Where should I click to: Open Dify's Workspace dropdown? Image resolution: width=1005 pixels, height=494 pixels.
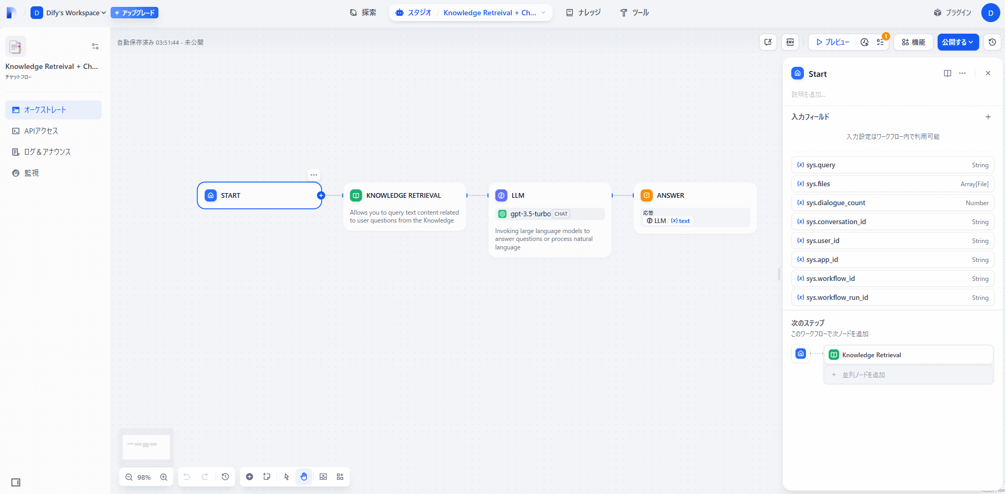point(68,13)
